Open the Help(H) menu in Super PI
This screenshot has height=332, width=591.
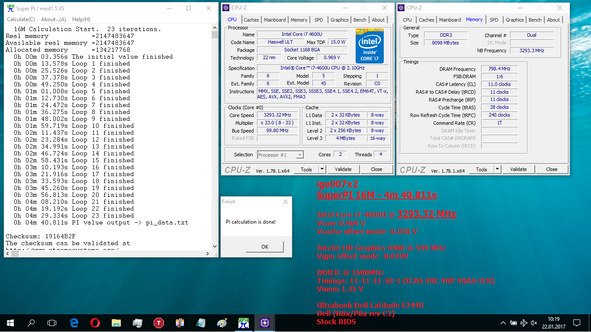click(x=81, y=19)
